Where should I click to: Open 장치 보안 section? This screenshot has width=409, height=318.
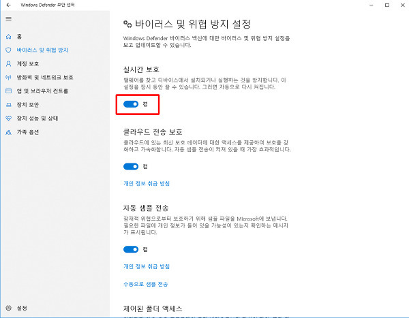tap(28, 105)
